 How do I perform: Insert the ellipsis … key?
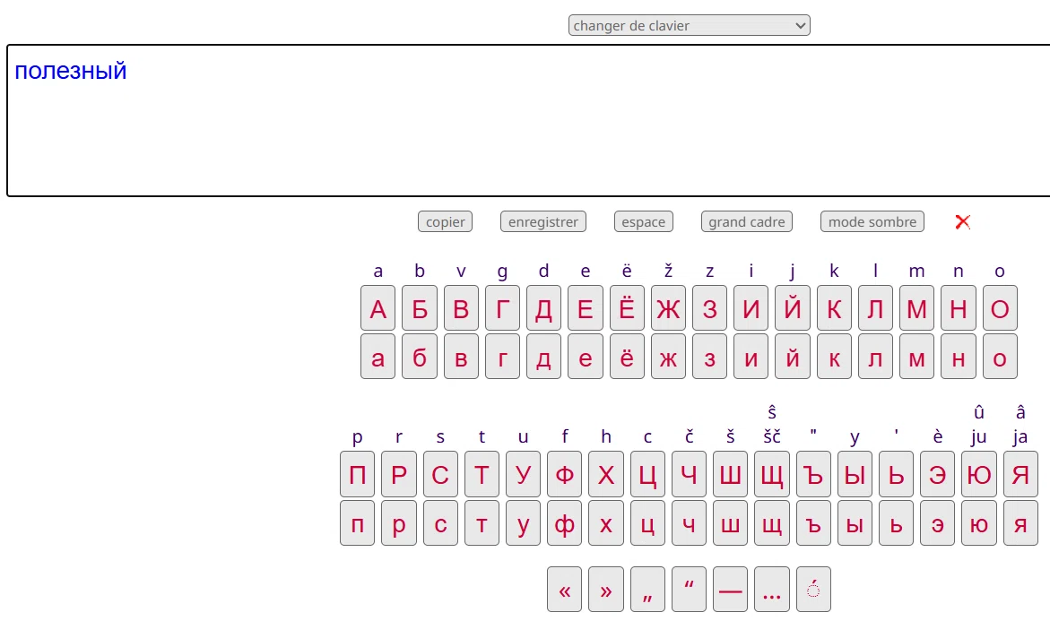771,590
